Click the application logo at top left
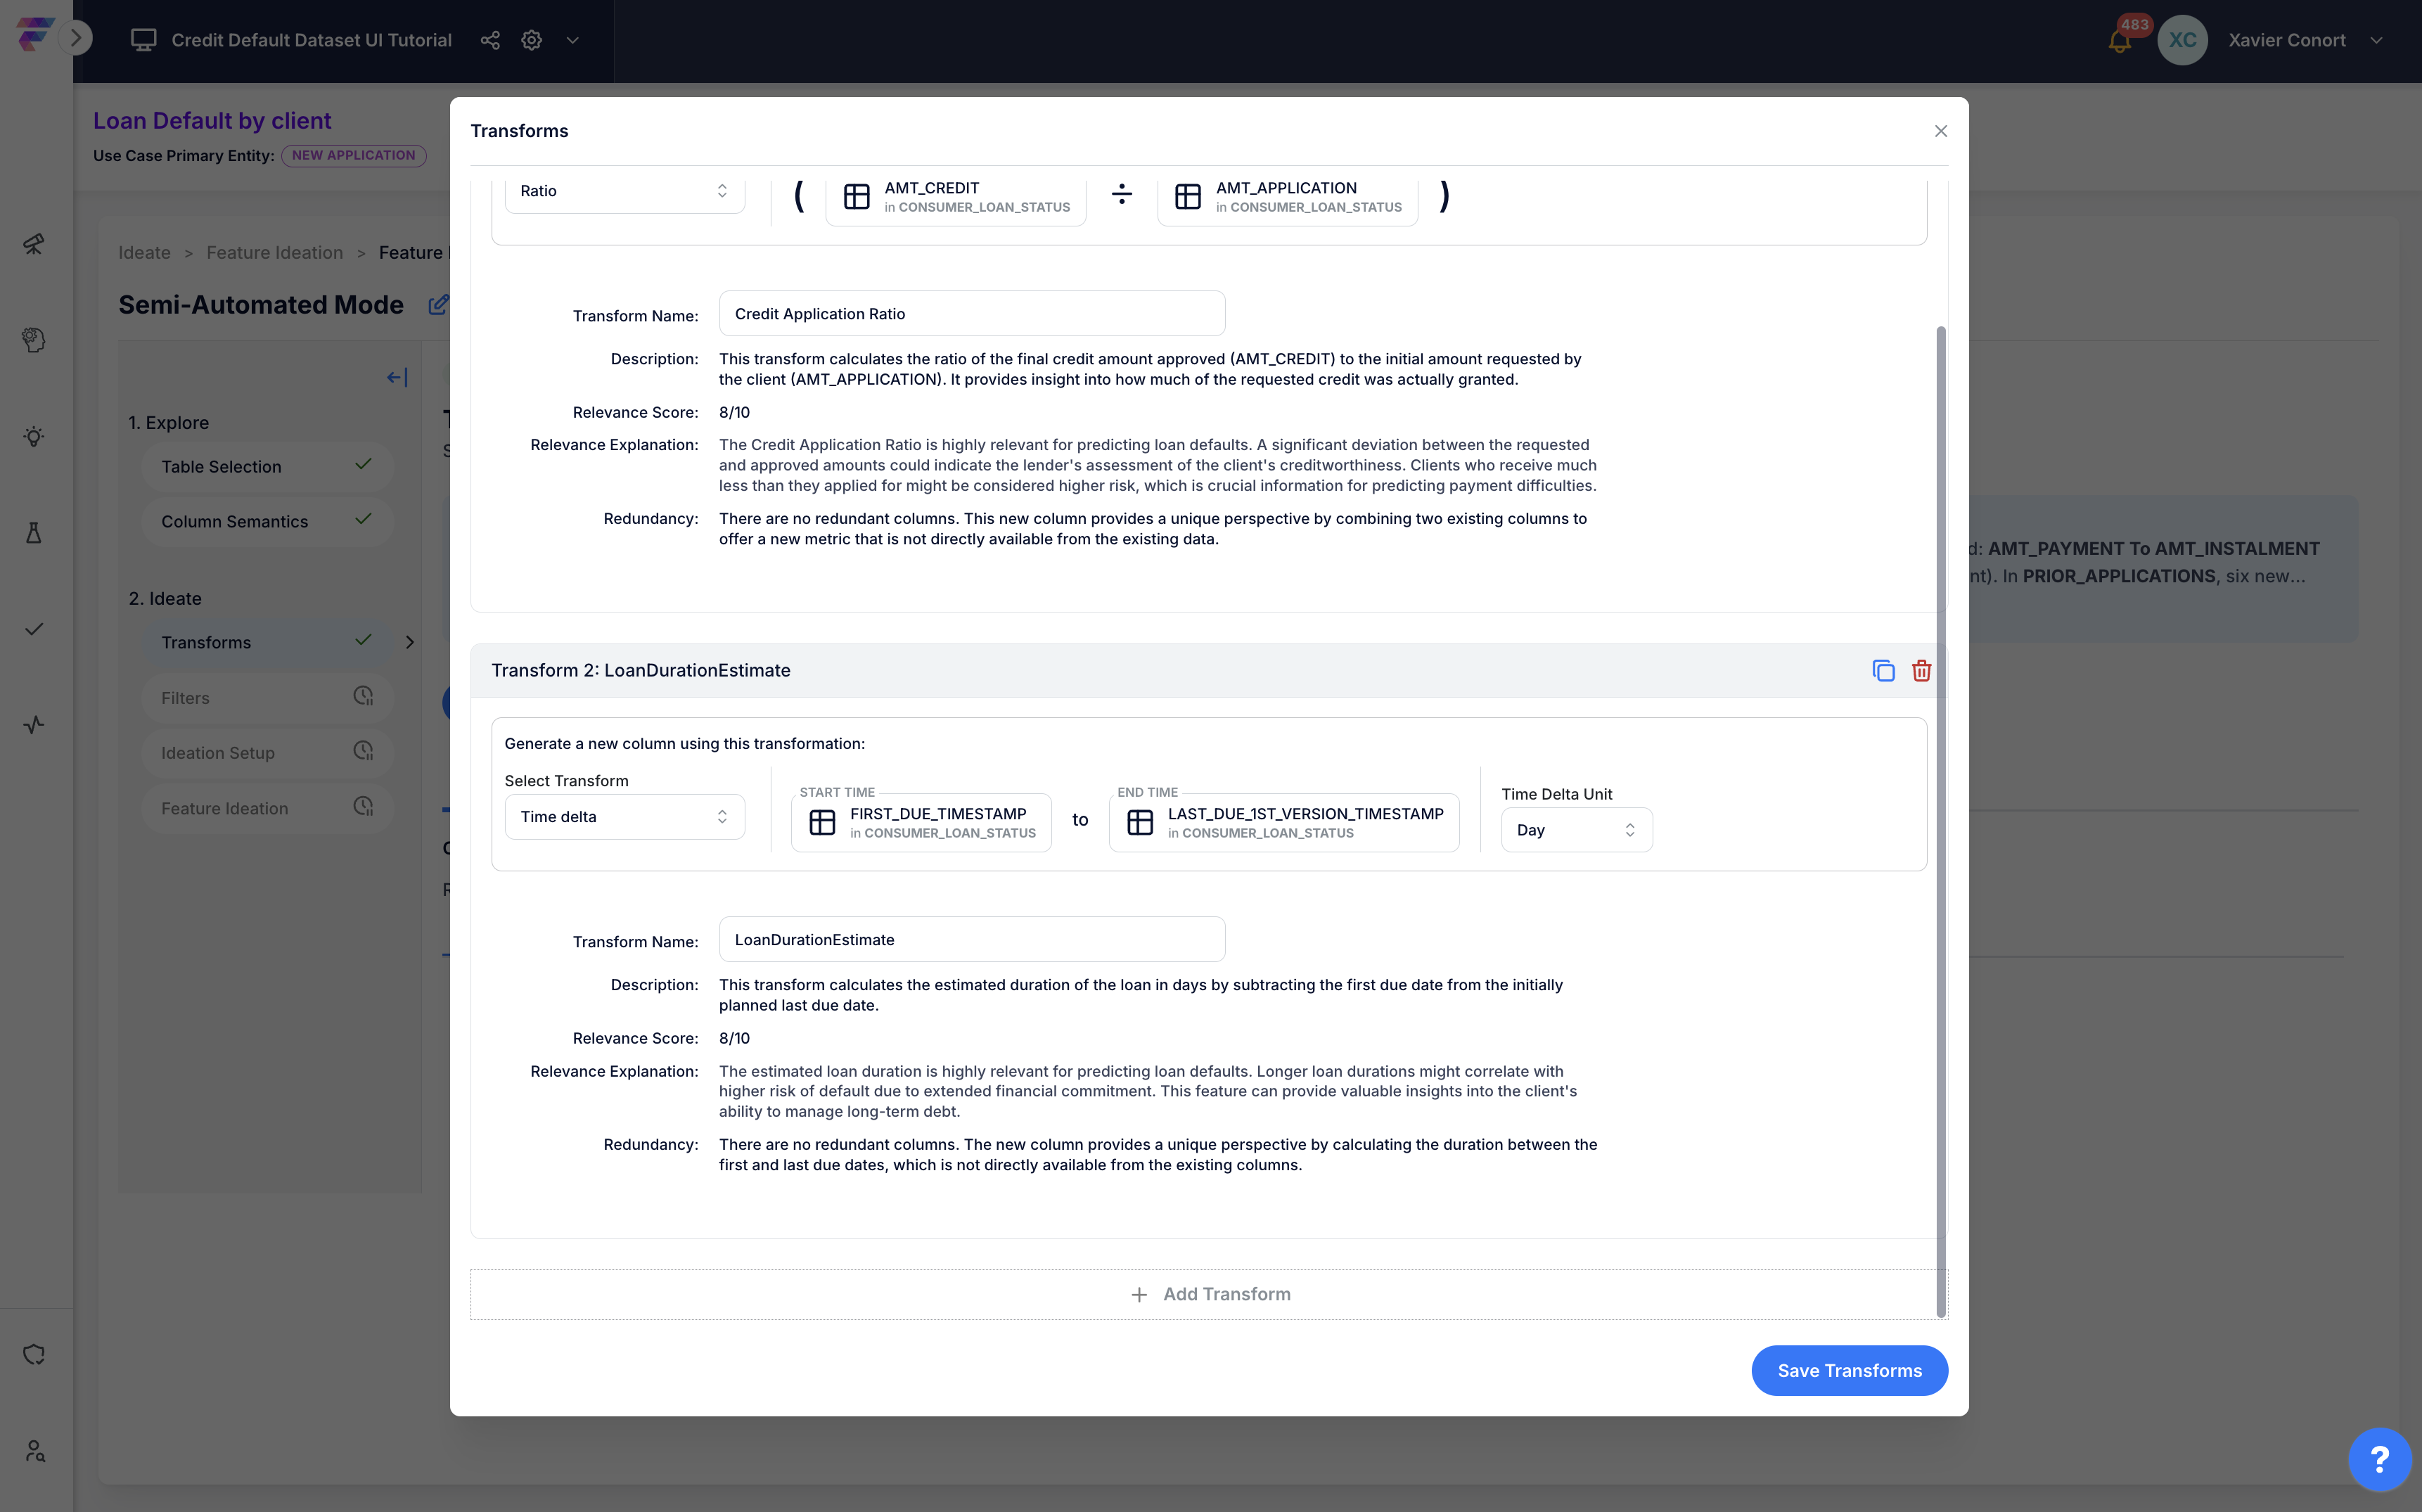This screenshot has height=1512, width=2422. (x=34, y=34)
